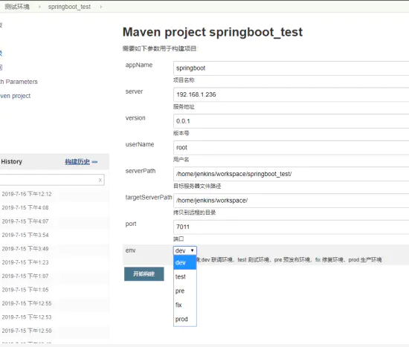Click into the version 0.0.1 field
The width and height of the screenshot is (409, 347).
tap(291, 121)
